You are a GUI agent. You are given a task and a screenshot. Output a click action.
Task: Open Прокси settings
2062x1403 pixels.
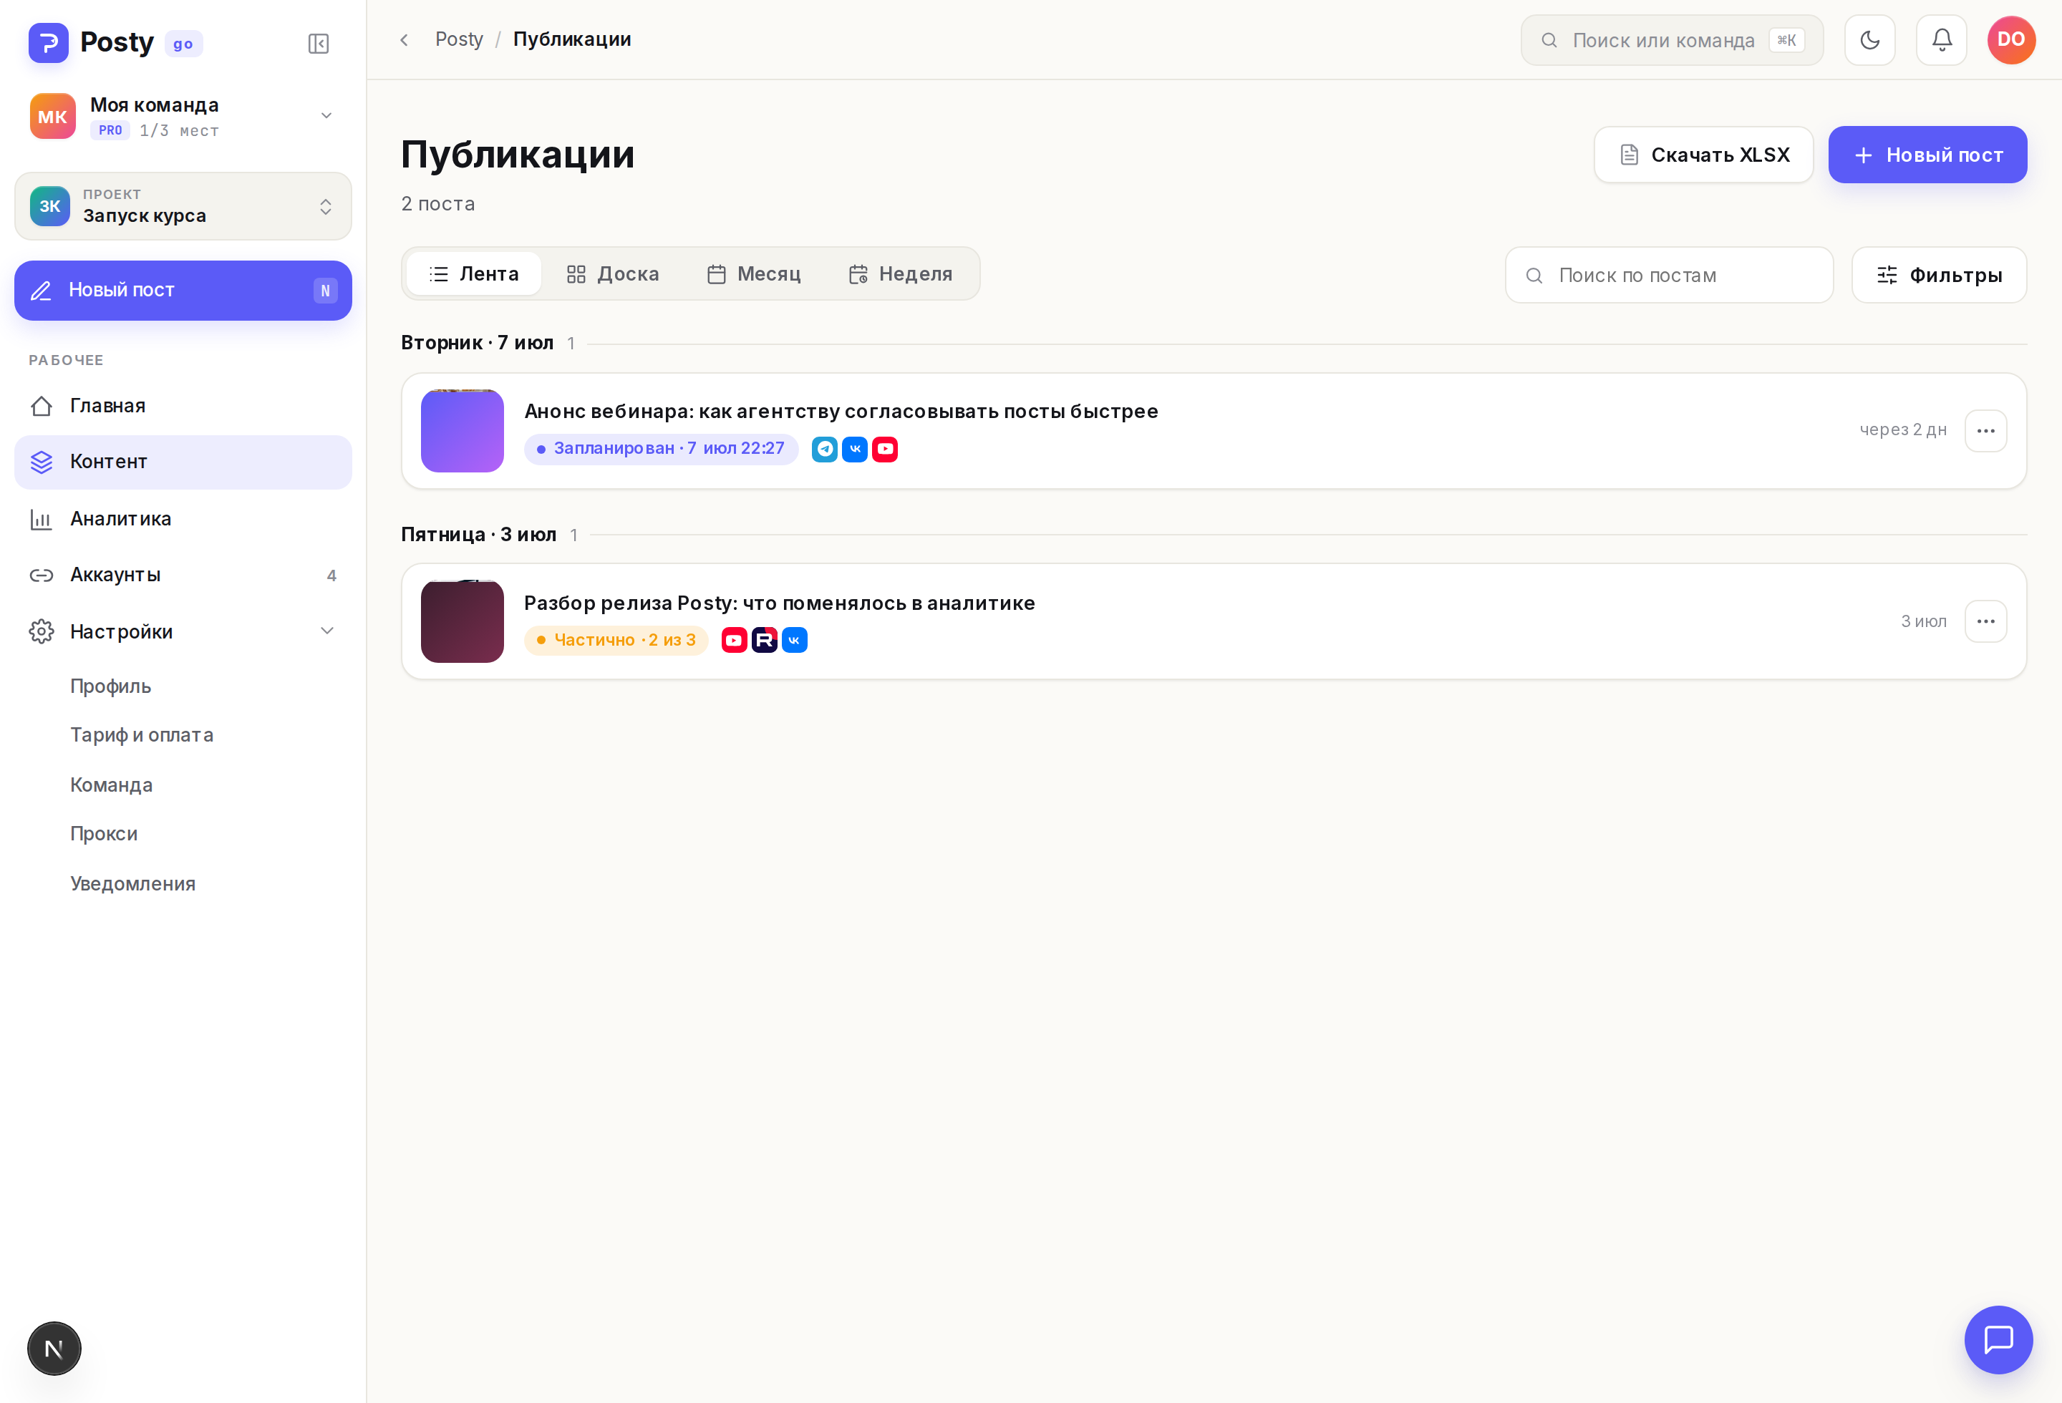[x=104, y=834]
